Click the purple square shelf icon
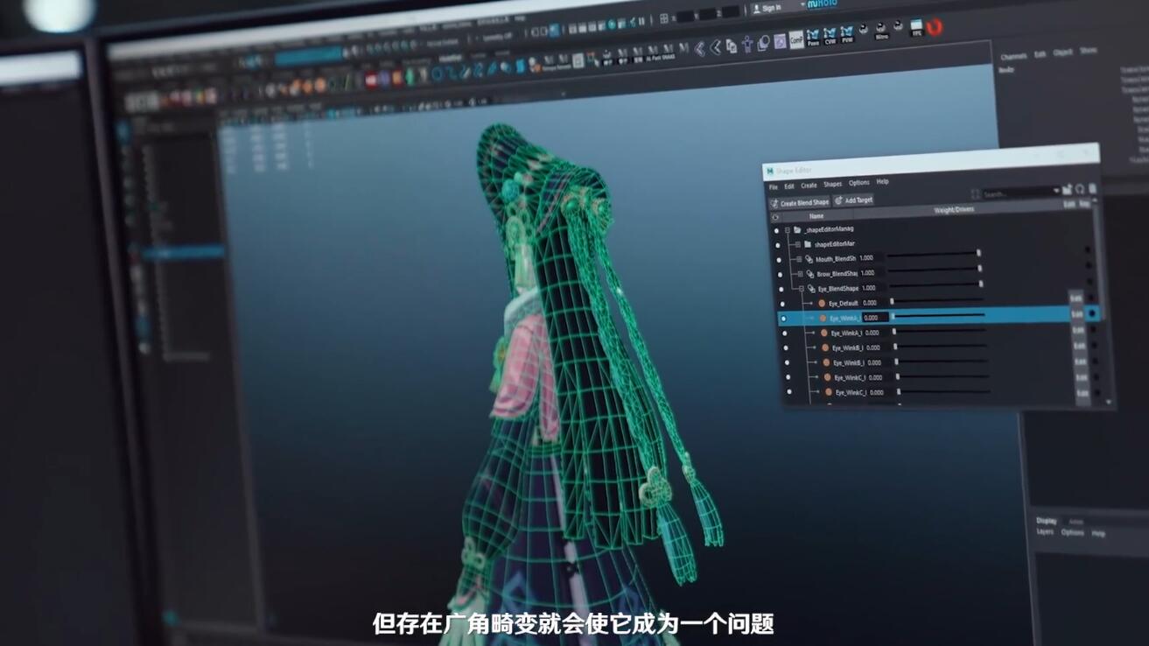The image size is (1149, 646). (780, 41)
